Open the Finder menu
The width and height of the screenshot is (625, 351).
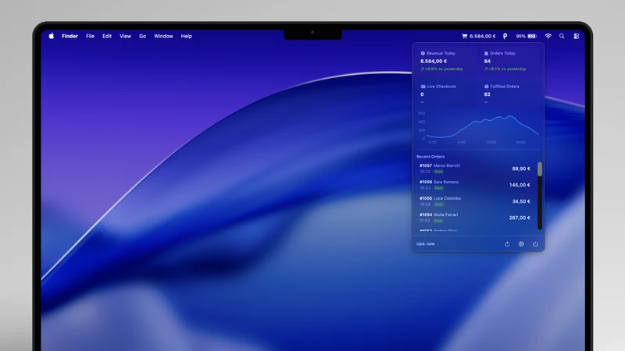click(x=70, y=36)
